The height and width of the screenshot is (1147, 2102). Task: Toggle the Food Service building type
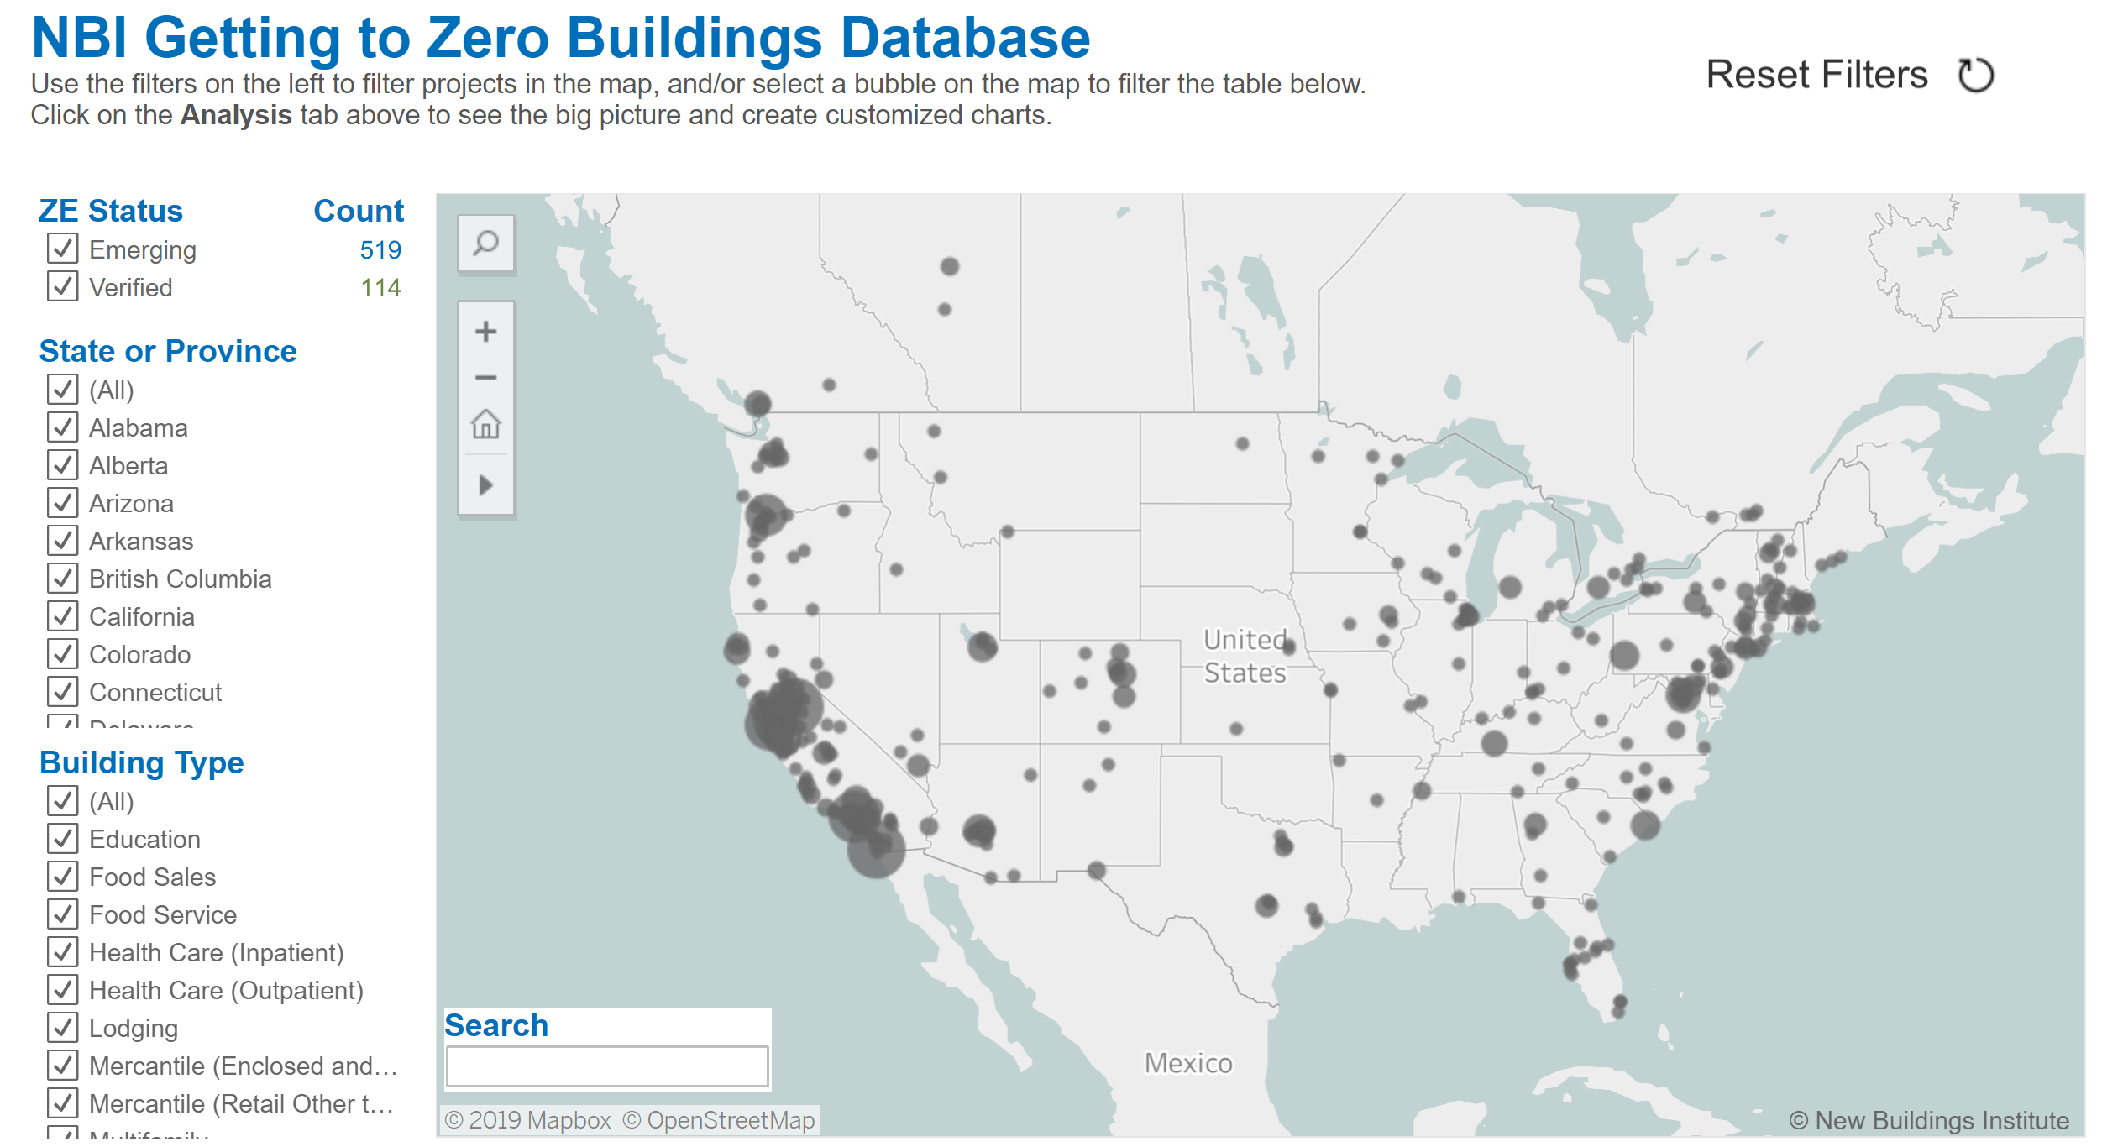(62, 914)
